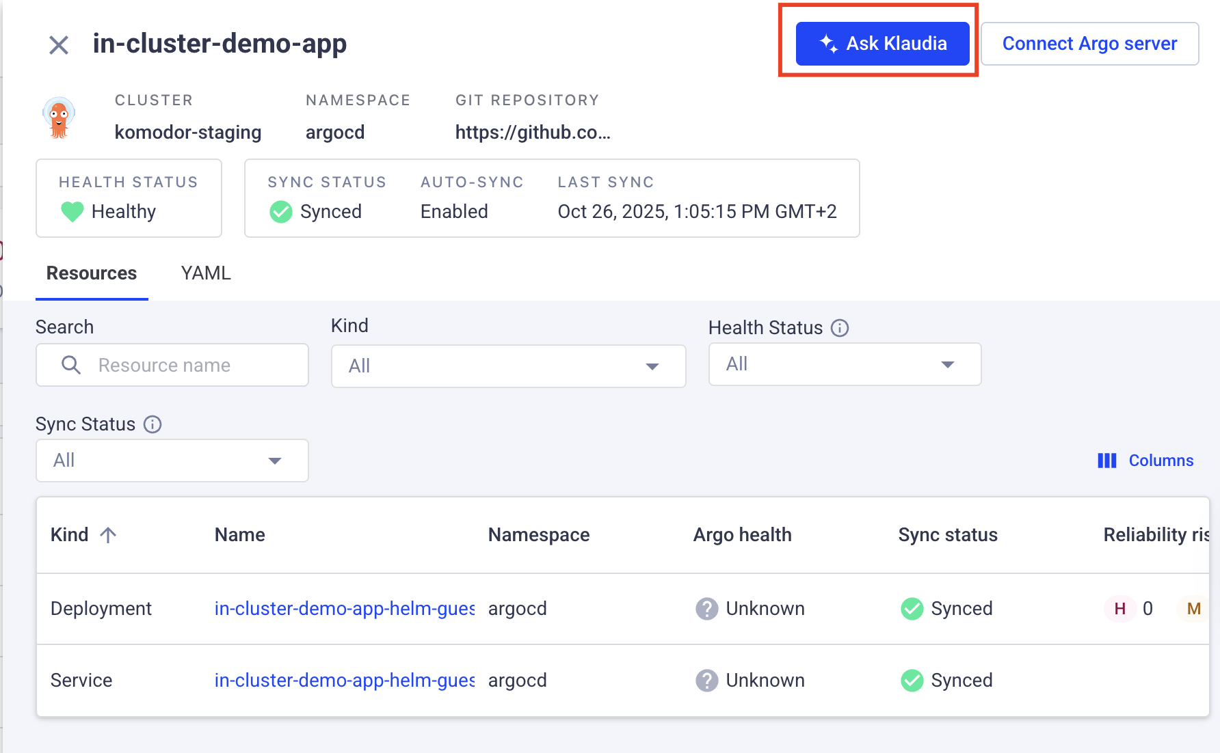Viewport: 1220px width, 753px height.
Task: Click the Synced checkmark in Service row
Action: pos(912,681)
